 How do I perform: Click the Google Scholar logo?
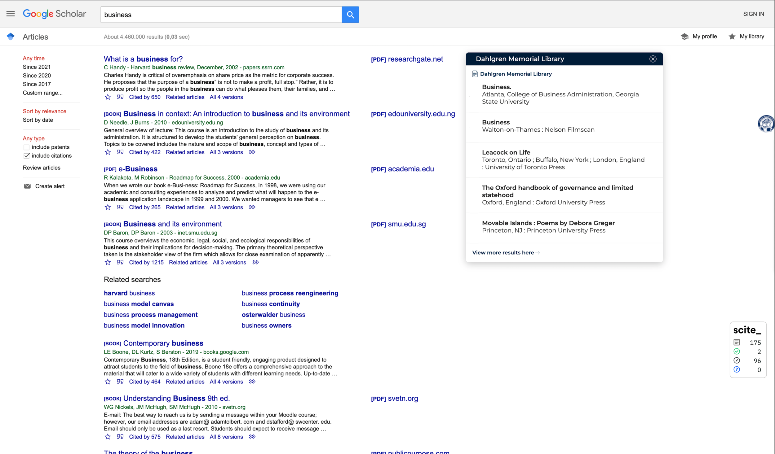55,14
